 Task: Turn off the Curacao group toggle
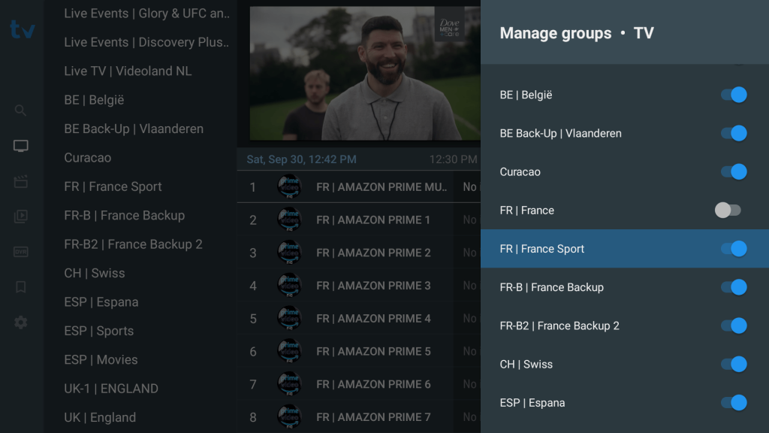coord(733,171)
